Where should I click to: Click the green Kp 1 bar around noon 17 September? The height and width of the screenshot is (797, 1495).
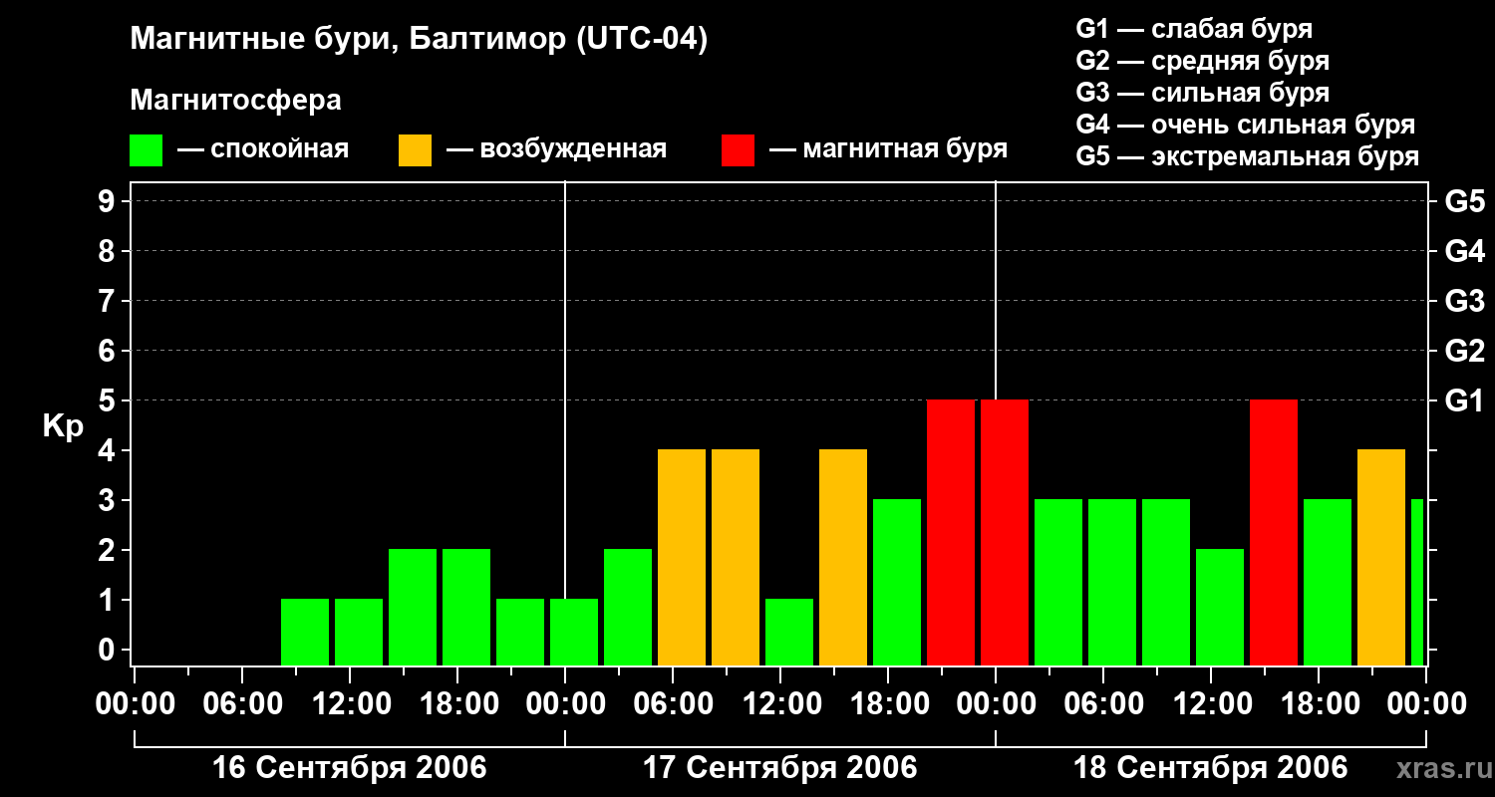click(x=789, y=633)
